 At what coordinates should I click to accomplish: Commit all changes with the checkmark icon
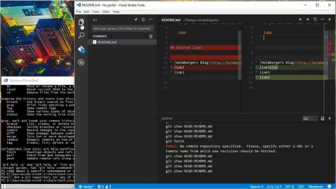(x=136, y=19)
